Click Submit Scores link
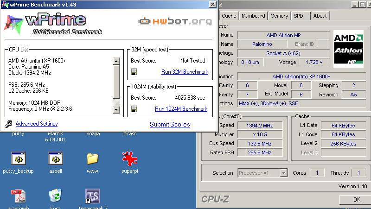 coord(170,124)
